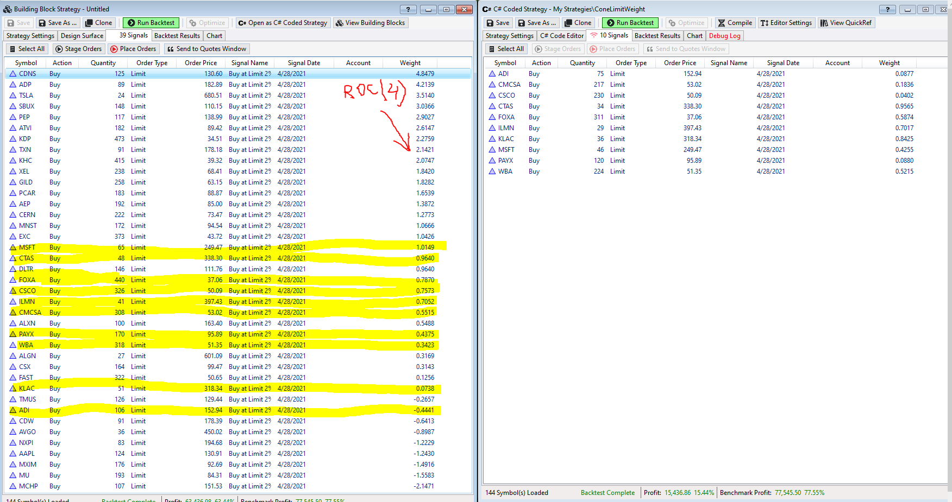
Task: Open the Debug Log tab
Action: (724, 36)
